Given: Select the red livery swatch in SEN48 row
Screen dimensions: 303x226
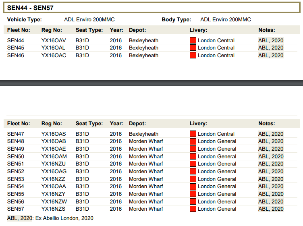Looking at the screenshot, I should pos(193,141).
